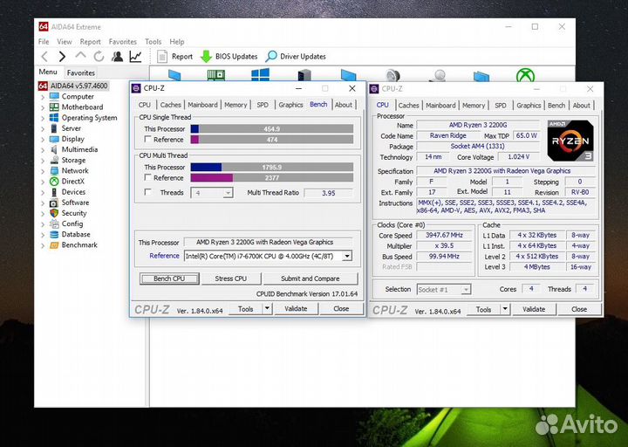Select the Software icon in tree

54,203
